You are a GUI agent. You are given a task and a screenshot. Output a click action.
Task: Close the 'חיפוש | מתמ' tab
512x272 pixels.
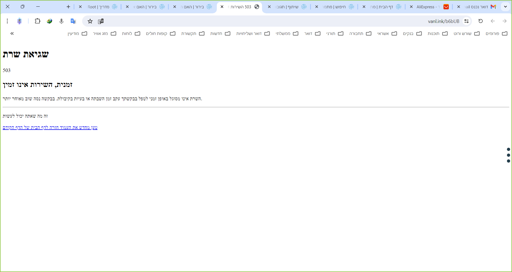[317, 7]
